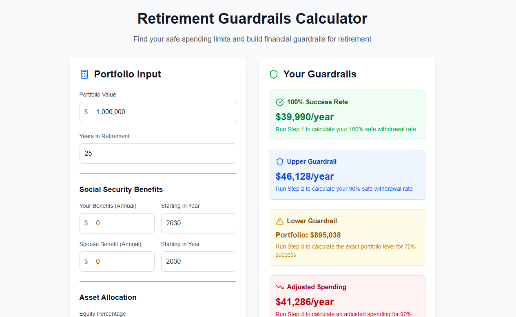Click the dollar sign in Spouse Benefit field
Viewport: 516px width, 317px height.
pyautogui.click(x=86, y=261)
